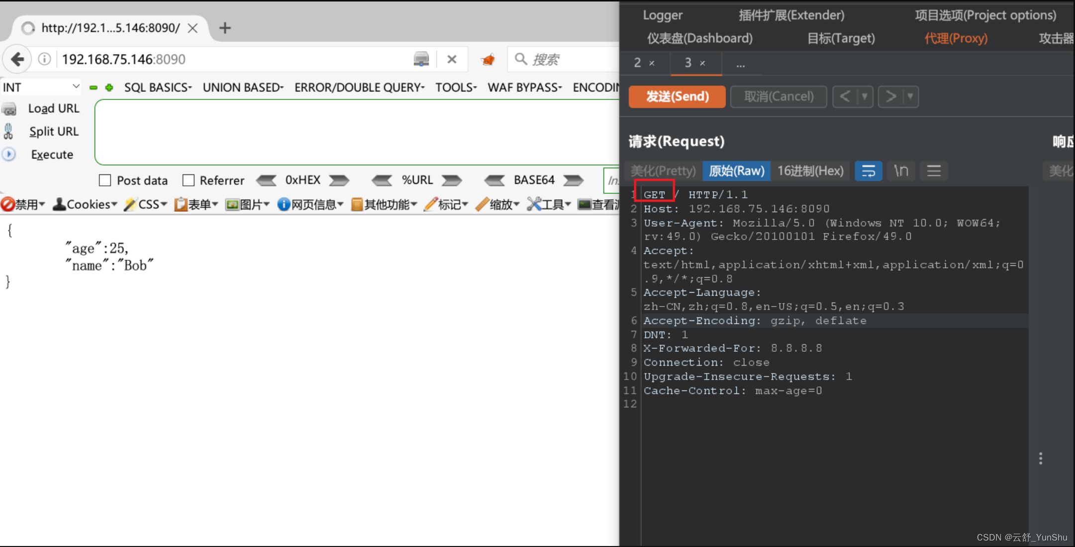Click the right arrow after BASE64

point(574,180)
